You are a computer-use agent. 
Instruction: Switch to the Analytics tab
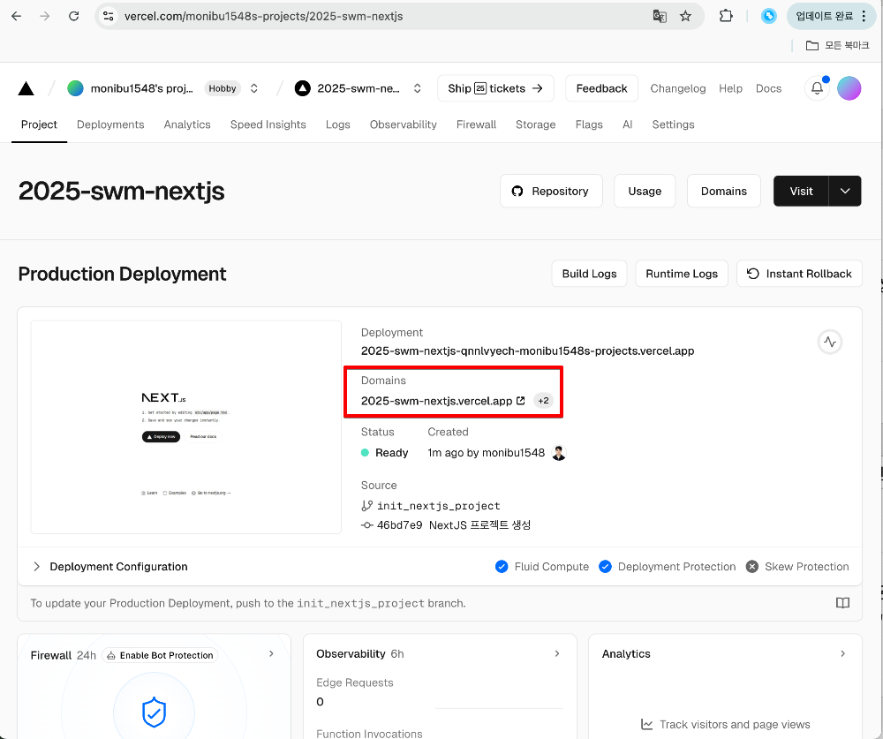coord(187,124)
